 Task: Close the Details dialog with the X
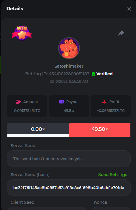(x=129, y=9)
